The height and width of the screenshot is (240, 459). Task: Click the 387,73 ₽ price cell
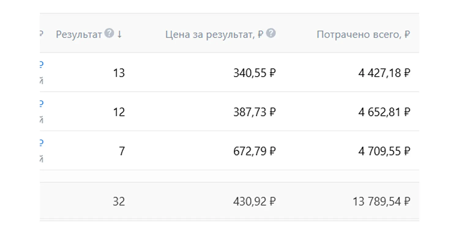255,112
